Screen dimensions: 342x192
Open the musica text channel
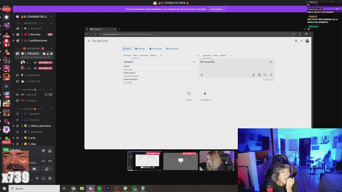[x=34, y=120]
